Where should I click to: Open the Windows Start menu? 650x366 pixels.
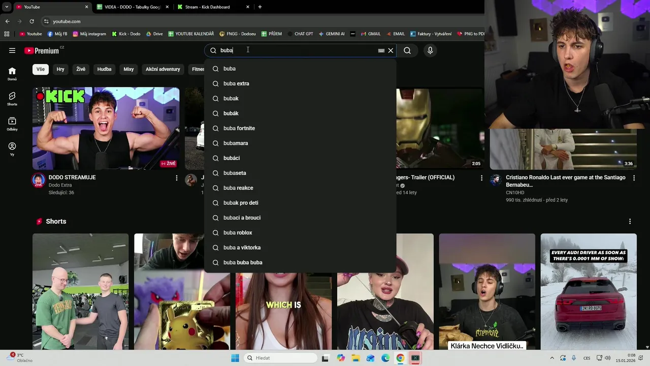(235, 358)
